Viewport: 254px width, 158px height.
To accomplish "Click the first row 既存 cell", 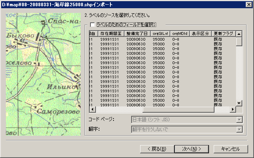I will click(x=218, y=39).
